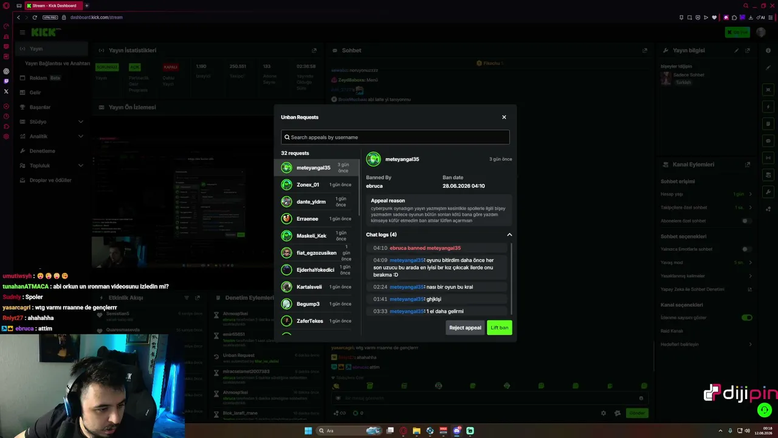Open X in Opera sidebar

pyautogui.click(x=6, y=91)
